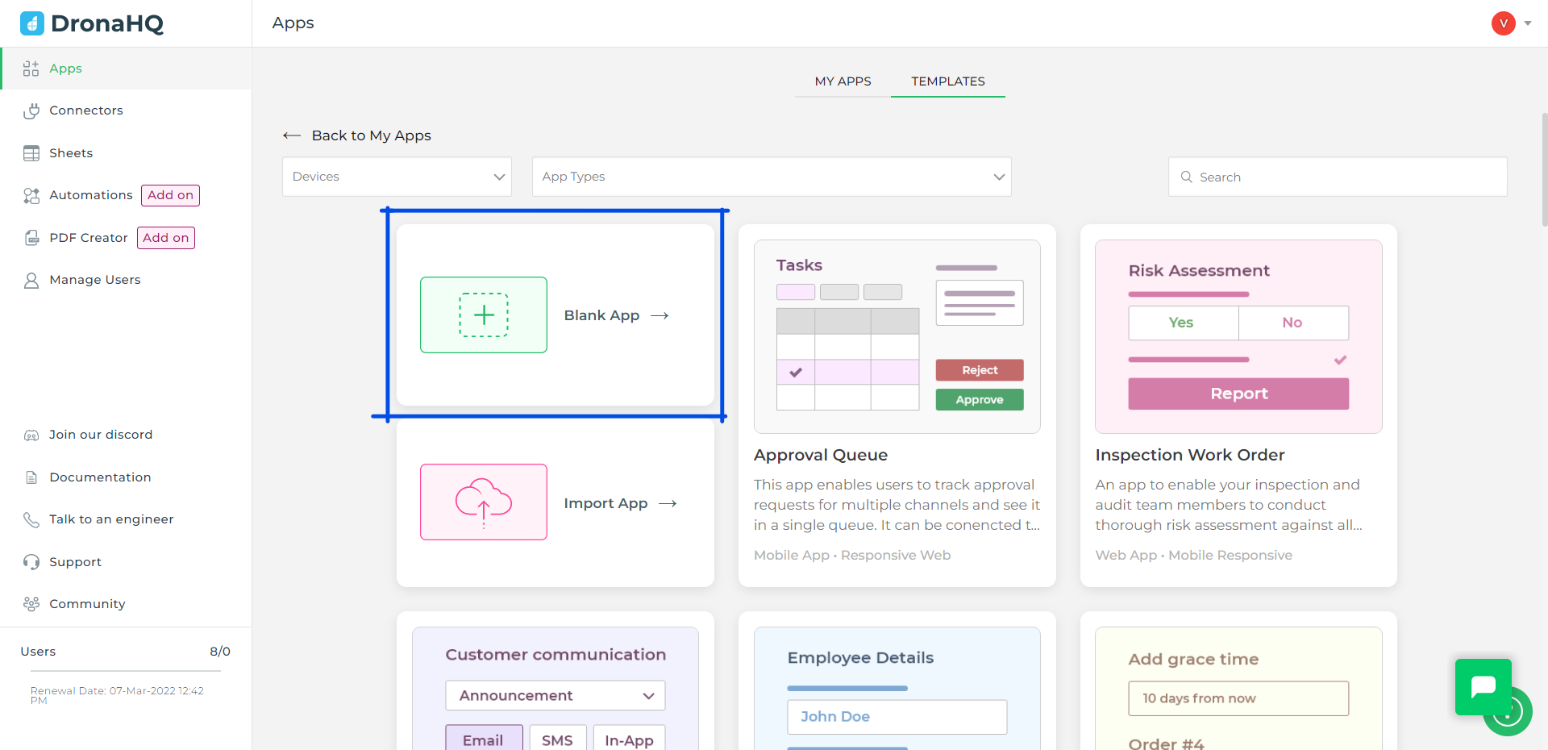Open Sheets via its table icon
Screen dimensions: 1548x750
tap(31, 153)
